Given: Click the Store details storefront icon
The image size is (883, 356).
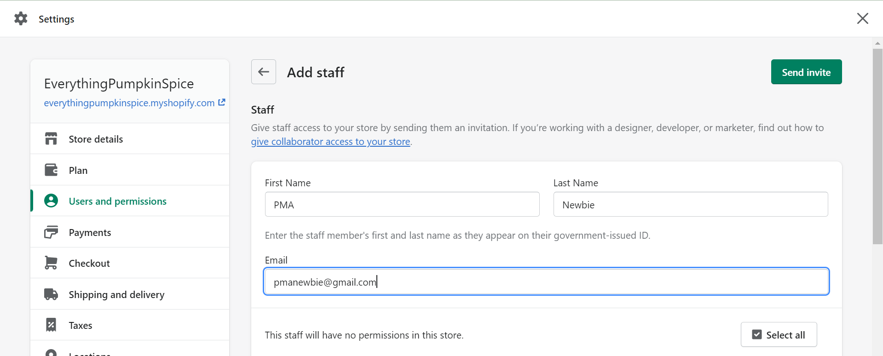Looking at the screenshot, I should [x=51, y=139].
